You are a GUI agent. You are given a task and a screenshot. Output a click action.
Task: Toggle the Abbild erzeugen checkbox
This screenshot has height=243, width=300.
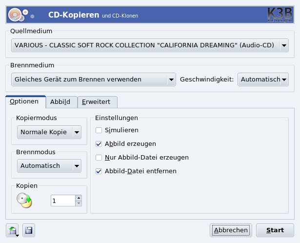pyautogui.click(x=99, y=144)
